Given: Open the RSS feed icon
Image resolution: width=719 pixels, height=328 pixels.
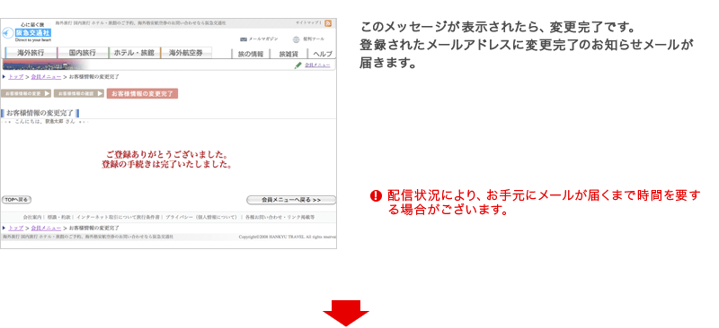Looking at the screenshot, I should 328,23.
